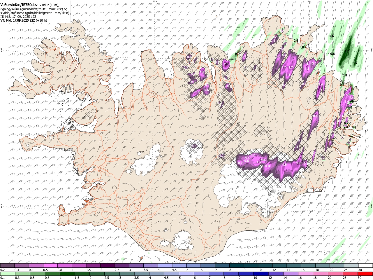Select the darkest purple swatch at 2 in snow legend
Screen dimensions: 373x280
point(107,265)
